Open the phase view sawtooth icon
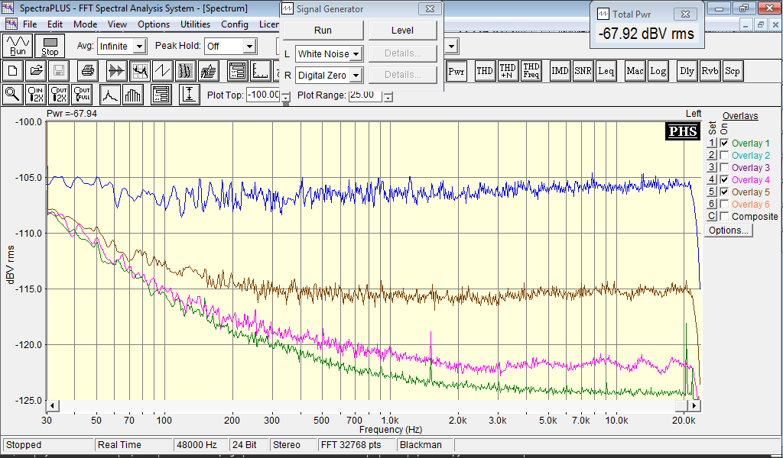Image resolution: width=783 pixels, height=458 pixels. click(x=163, y=71)
